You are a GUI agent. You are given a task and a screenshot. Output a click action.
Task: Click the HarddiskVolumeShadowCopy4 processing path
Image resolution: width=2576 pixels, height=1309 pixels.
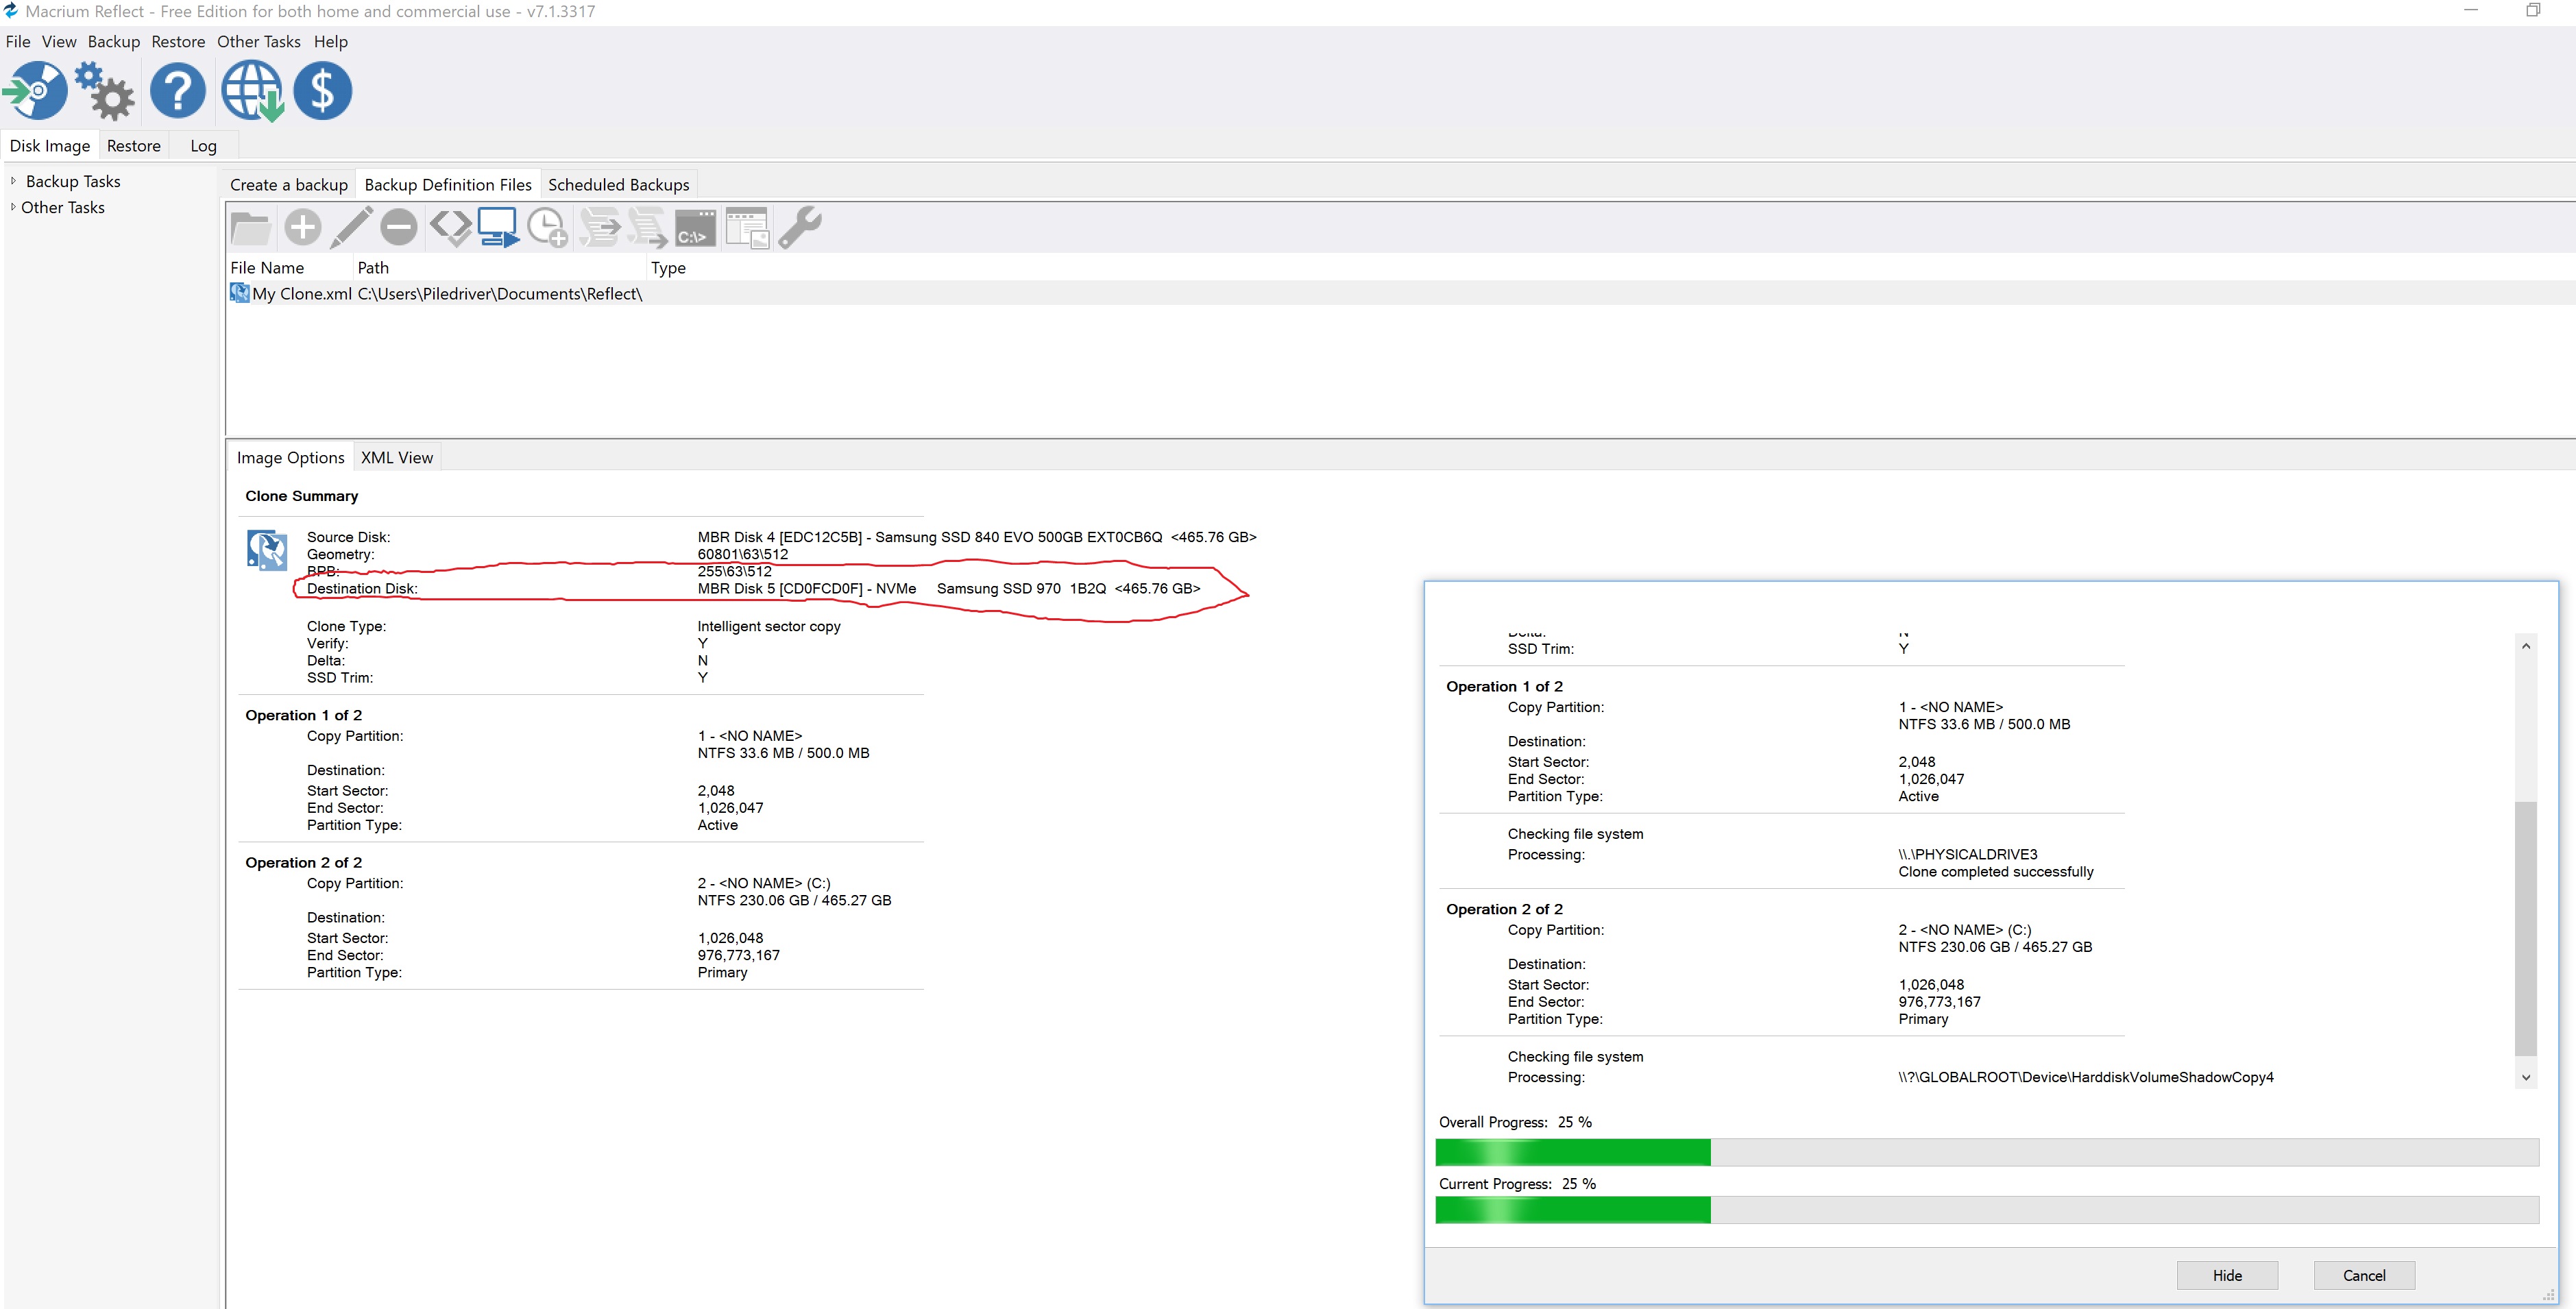pyautogui.click(x=2085, y=1077)
